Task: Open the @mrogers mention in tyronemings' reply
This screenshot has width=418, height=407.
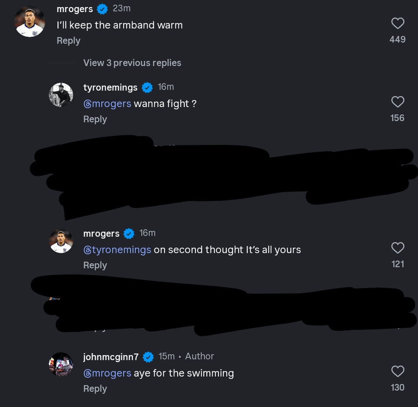Action: pos(107,104)
